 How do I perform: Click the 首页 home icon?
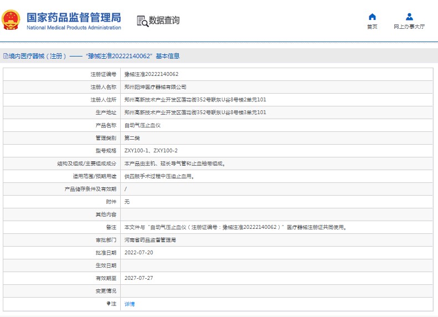click(372, 17)
